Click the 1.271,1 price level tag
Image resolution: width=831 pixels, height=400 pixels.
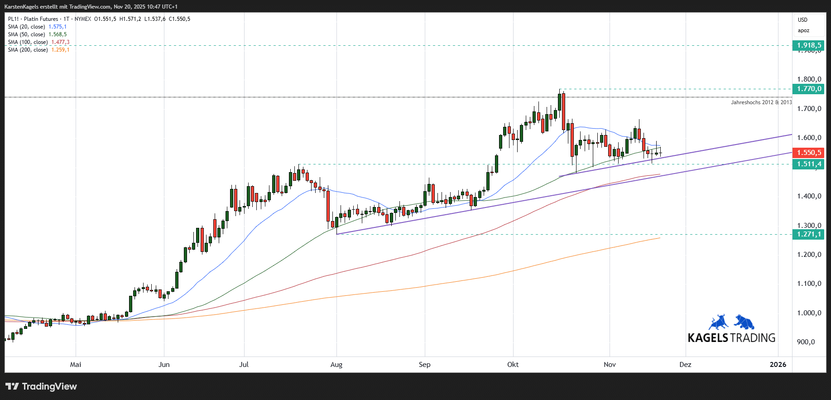click(x=808, y=234)
